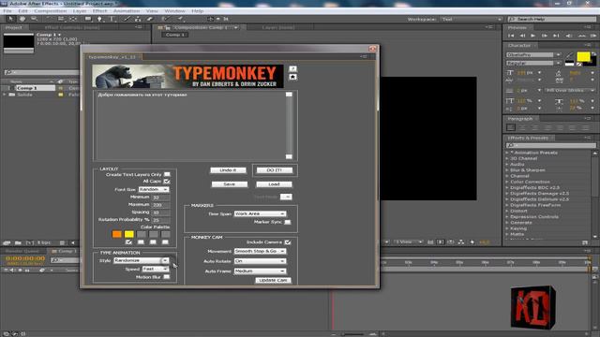
Task: Click the Rotation Probability % field
Action: coord(160,220)
